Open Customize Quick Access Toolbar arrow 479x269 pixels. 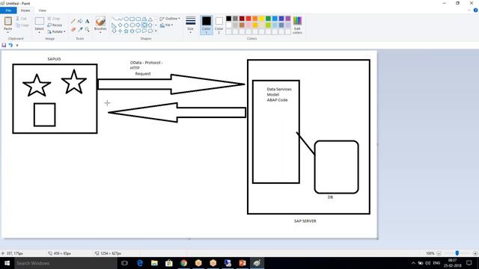click(17, 46)
